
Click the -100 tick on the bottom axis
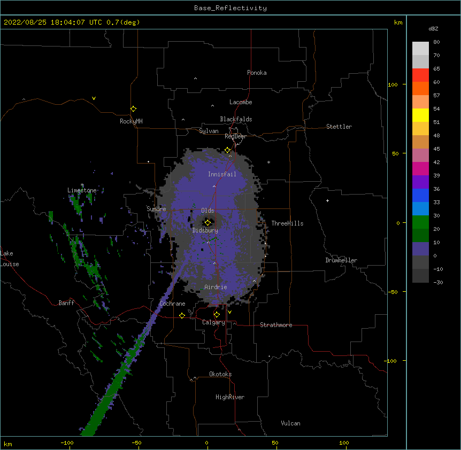[67, 443]
